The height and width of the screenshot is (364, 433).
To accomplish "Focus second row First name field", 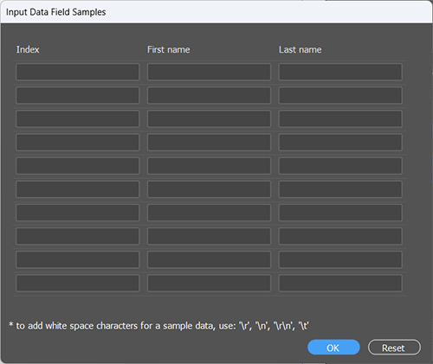I will tap(209, 95).
